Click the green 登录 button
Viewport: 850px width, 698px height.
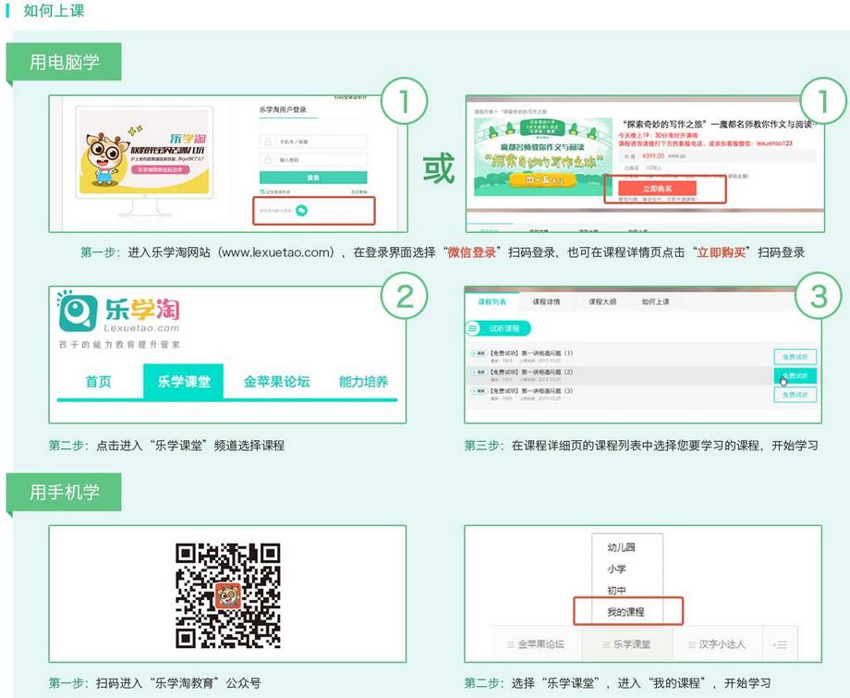[x=313, y=178]
